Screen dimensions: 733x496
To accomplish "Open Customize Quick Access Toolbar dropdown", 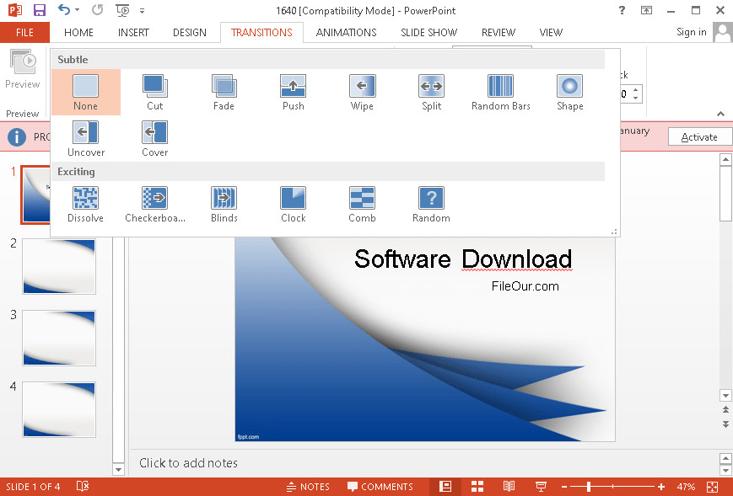I will click(x=142, y=10).
